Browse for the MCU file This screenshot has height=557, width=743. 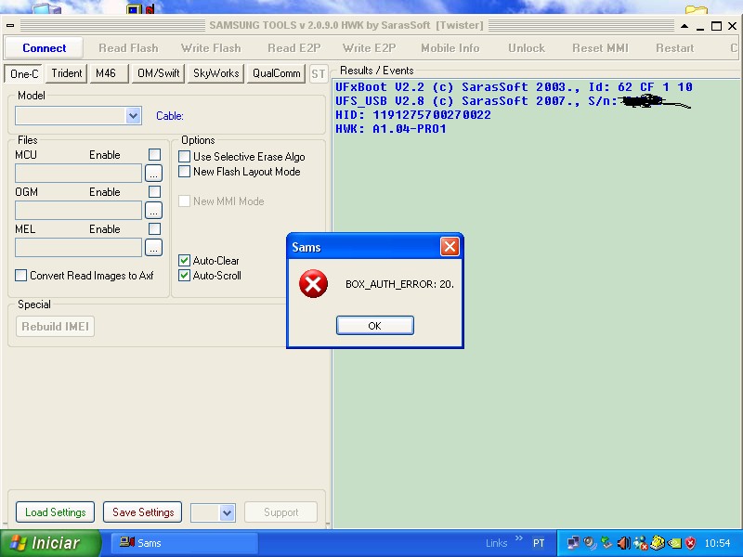click(153, 174)
